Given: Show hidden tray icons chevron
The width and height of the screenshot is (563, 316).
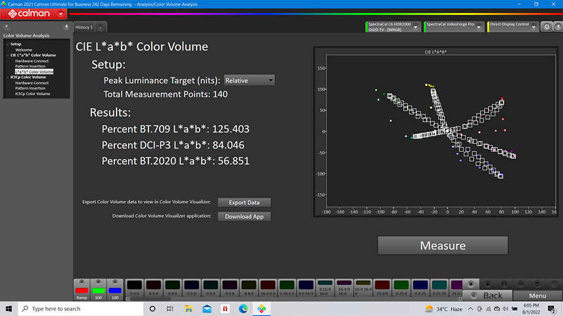Looking at the screenshot, I should pyautogui.click(x=470, y=309).
